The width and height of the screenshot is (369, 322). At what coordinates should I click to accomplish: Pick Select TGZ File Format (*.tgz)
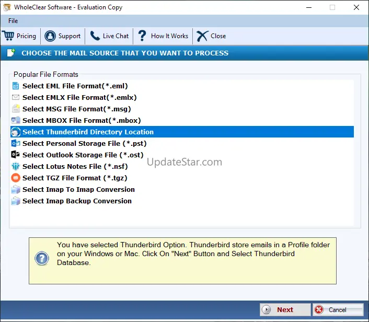[x=182, y=178]
